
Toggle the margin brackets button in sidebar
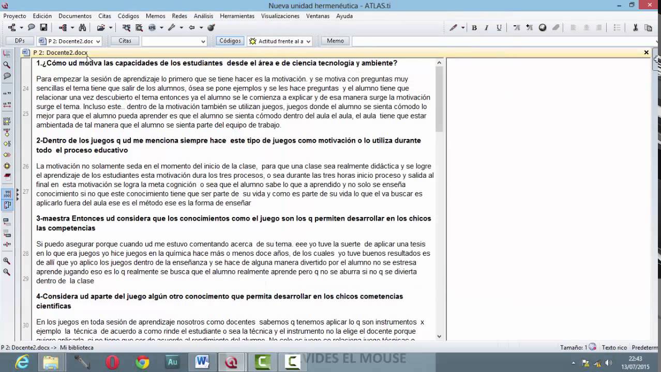(7, 205)
